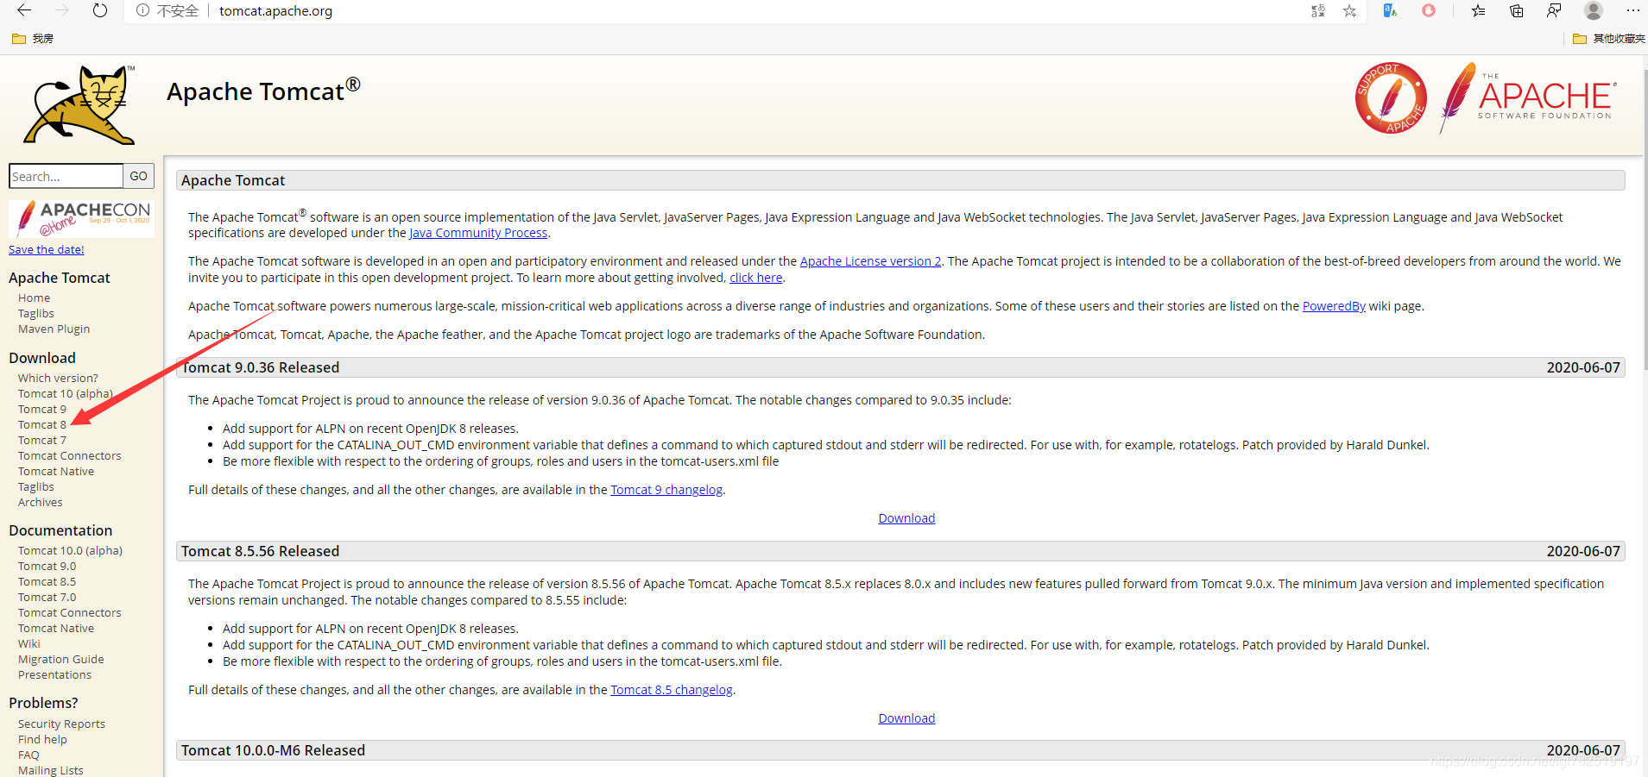Open browser settings and more menu
The width and height of the screenshot is (1648, 777).
tap(1632, 10)
